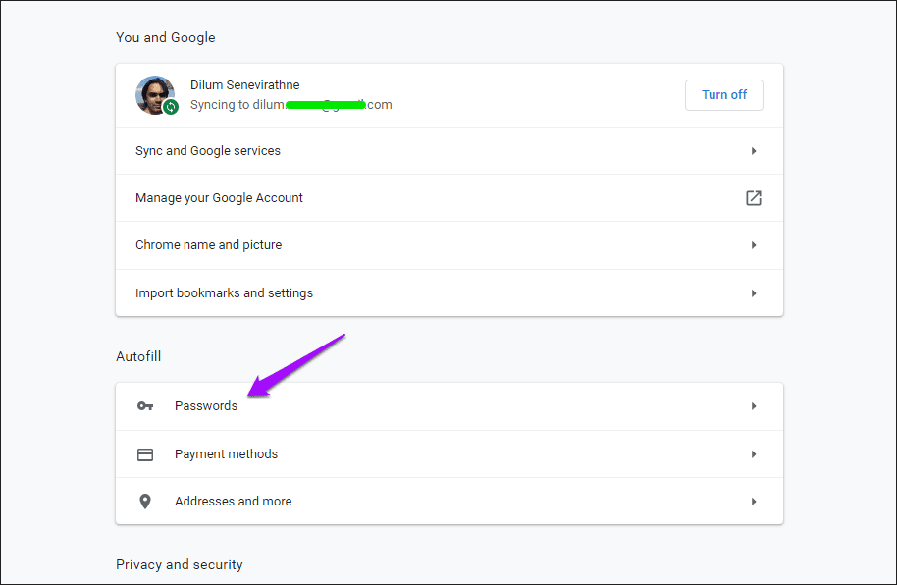Click the arrow on the Passwords row
The image size is (897, 585).
point(753,406)
